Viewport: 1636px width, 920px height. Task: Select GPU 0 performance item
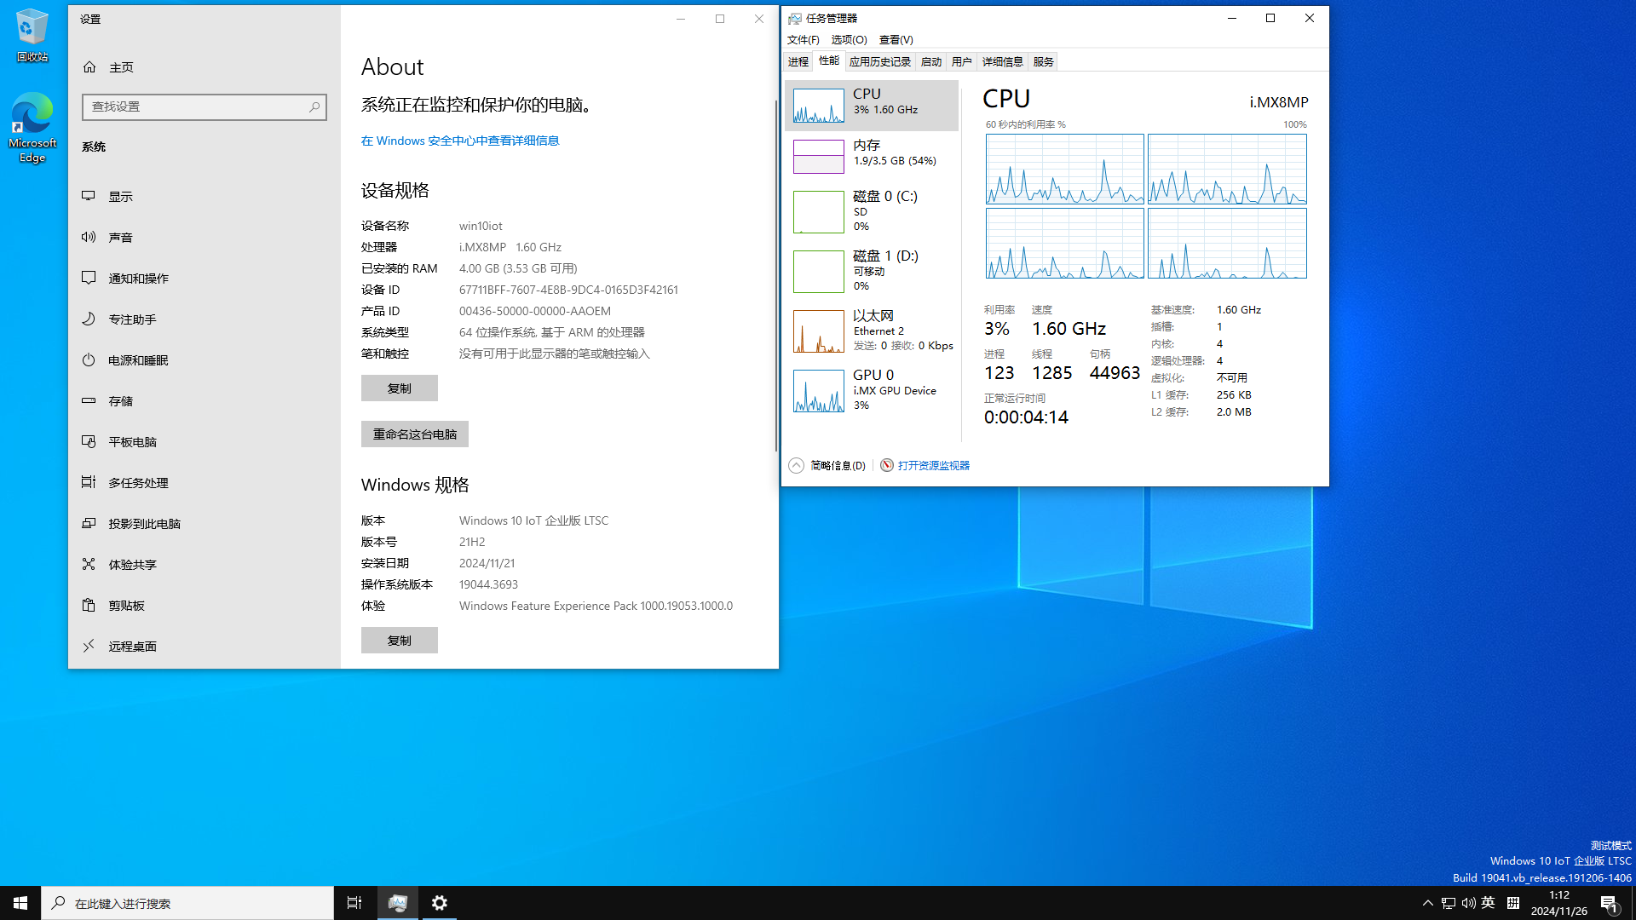[872, 391]
